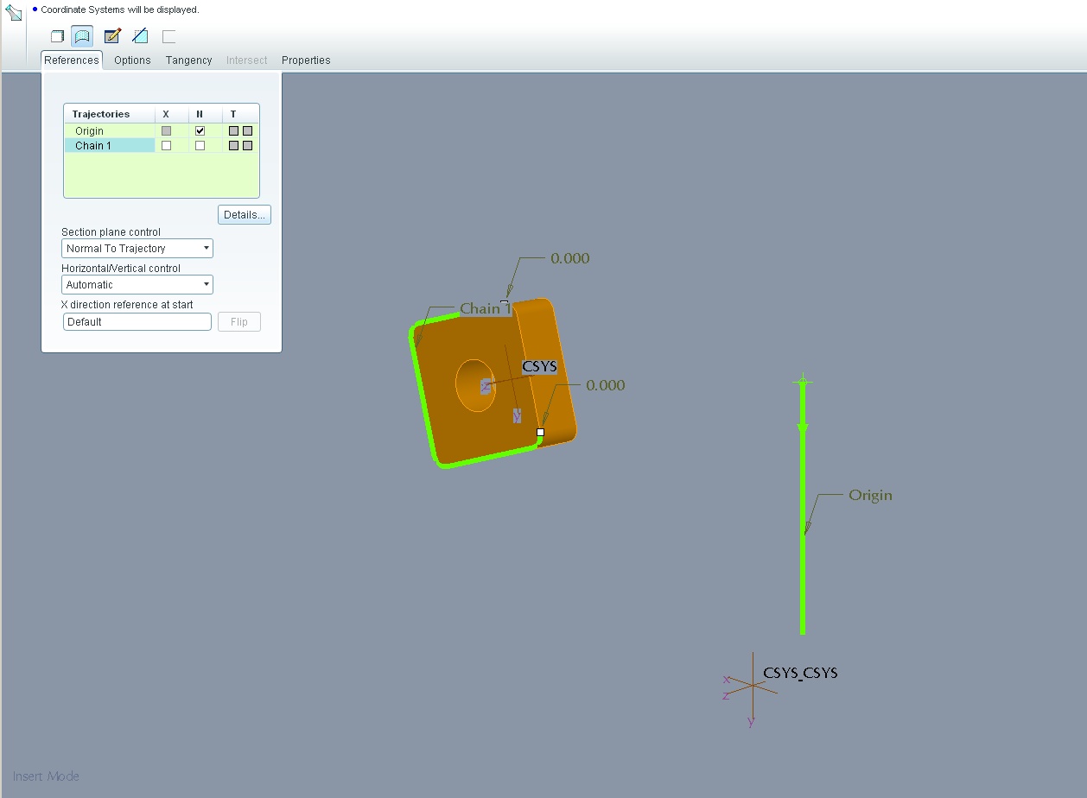1087x798 pixels.
Task: Click the Flip button
Action: [239, 321]
